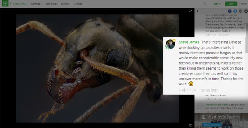The height and width of the screenshot is (128, 248).
Task: Open the Articles page
Action: [78, 4]
